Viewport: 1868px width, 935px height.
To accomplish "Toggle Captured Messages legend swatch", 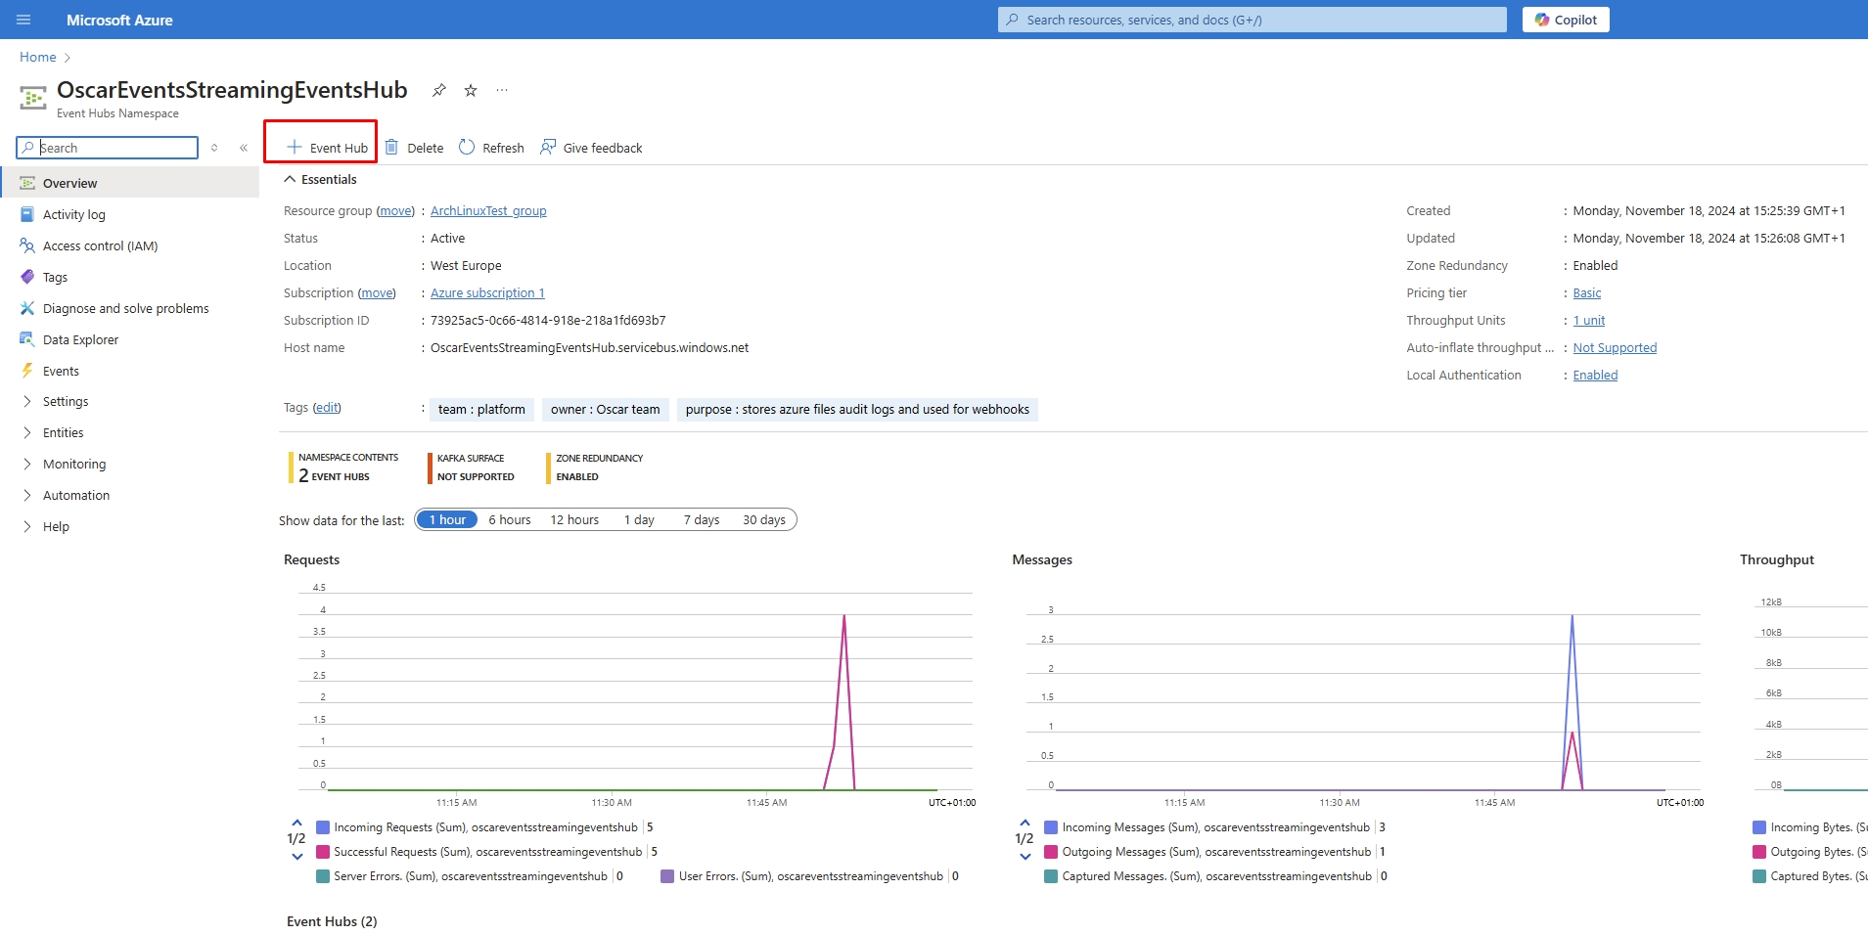I will pos(1051,876).
